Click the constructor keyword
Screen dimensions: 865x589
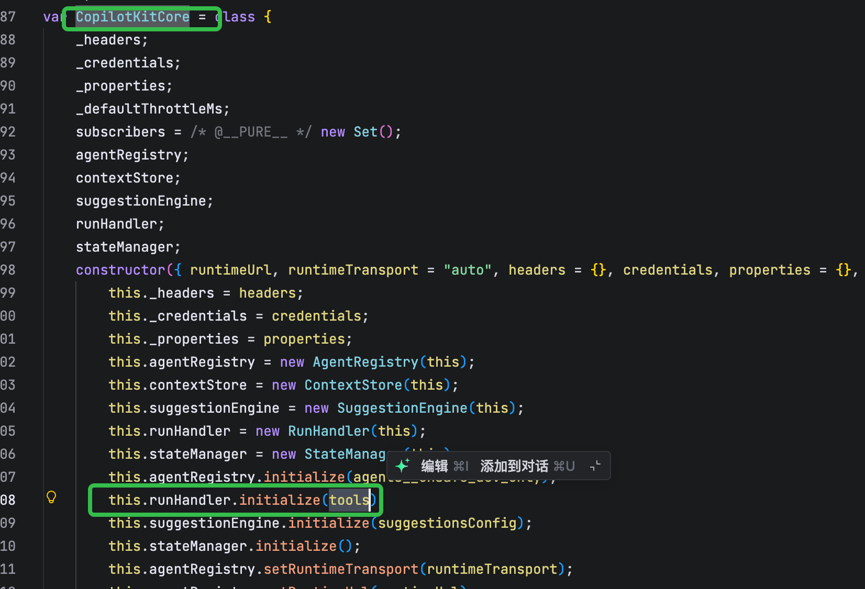coord(120,270)
